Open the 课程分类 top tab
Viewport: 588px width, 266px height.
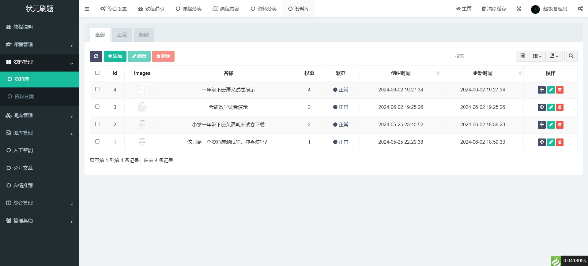[189, 9]
